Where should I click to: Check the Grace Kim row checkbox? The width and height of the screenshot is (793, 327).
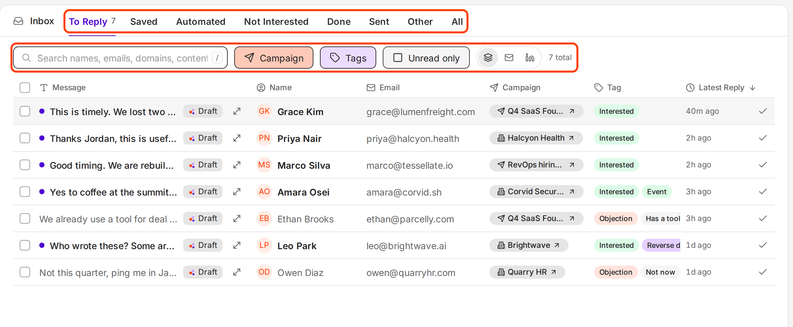pyautogui.click(x=25, y=111)
